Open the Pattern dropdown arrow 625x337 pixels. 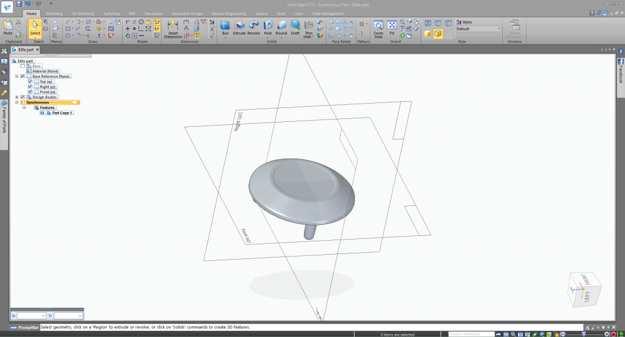[367, 24]
